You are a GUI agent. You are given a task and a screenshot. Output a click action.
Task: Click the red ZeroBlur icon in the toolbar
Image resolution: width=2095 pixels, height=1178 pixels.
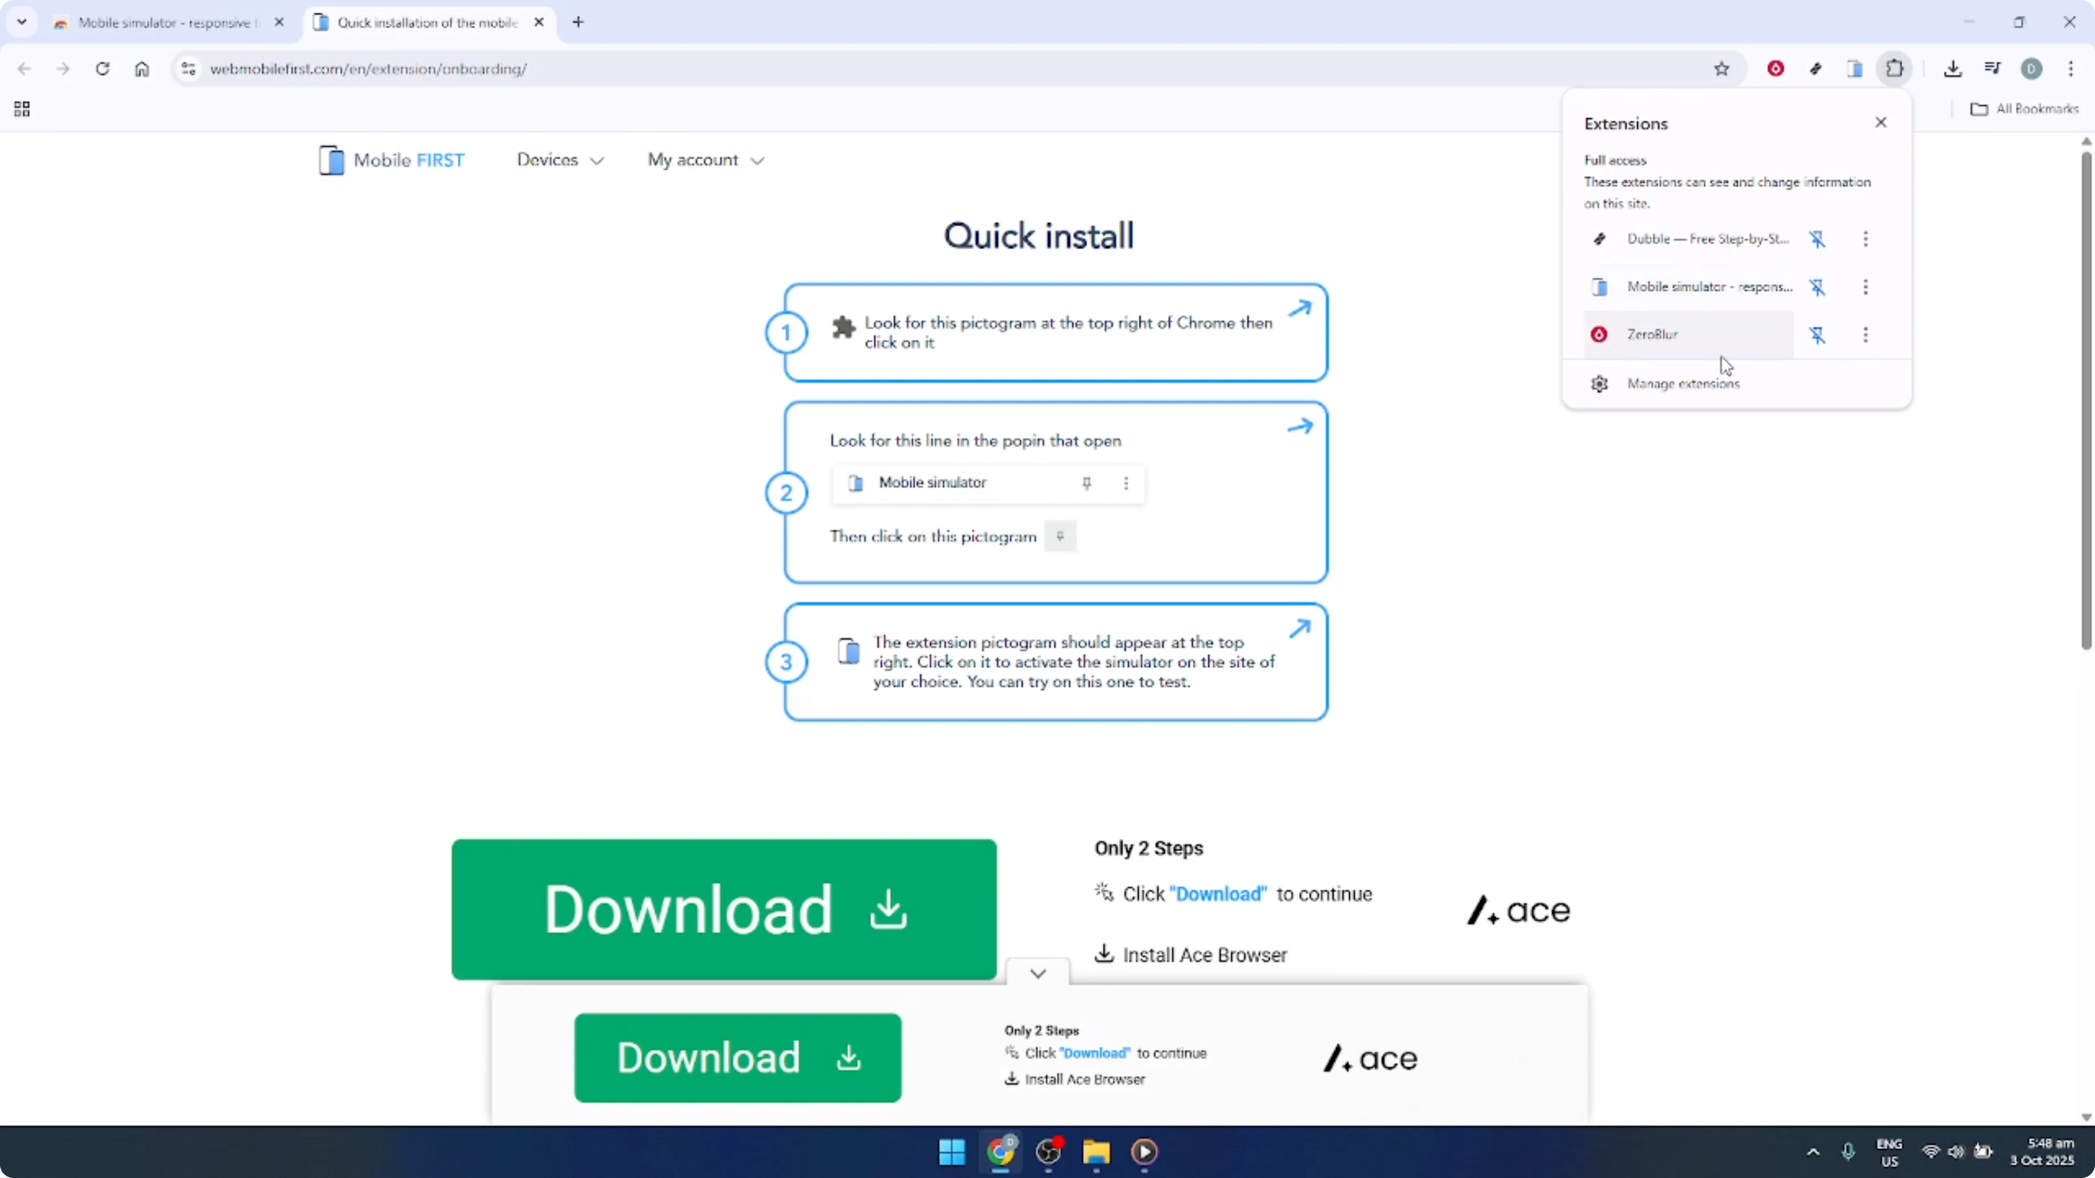click(1776, 68)
